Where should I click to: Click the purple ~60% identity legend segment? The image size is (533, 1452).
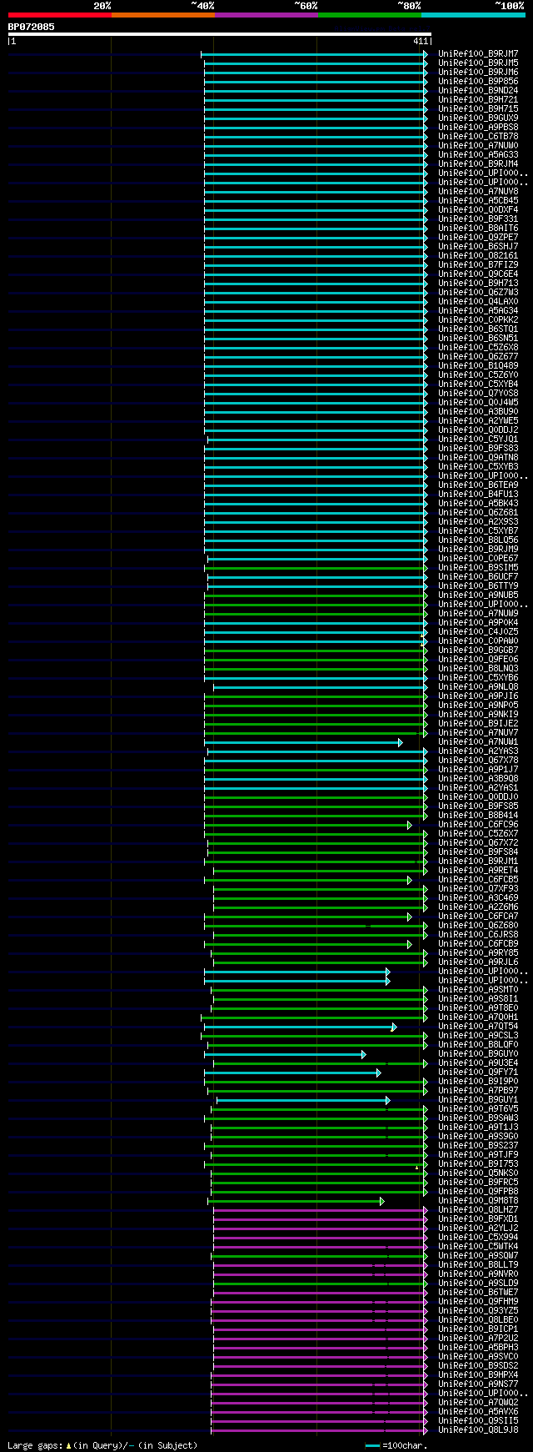coord(266,14)
